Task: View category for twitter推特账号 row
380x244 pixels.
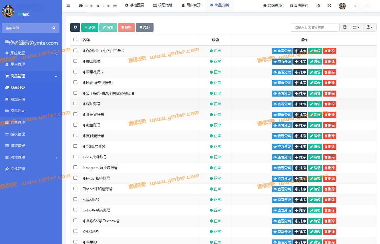Action: pyautogui.click(x=282, y=179)
